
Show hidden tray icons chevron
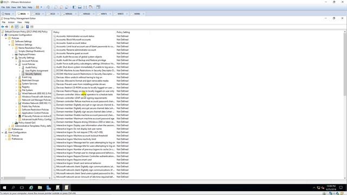[x=314, y=188]
